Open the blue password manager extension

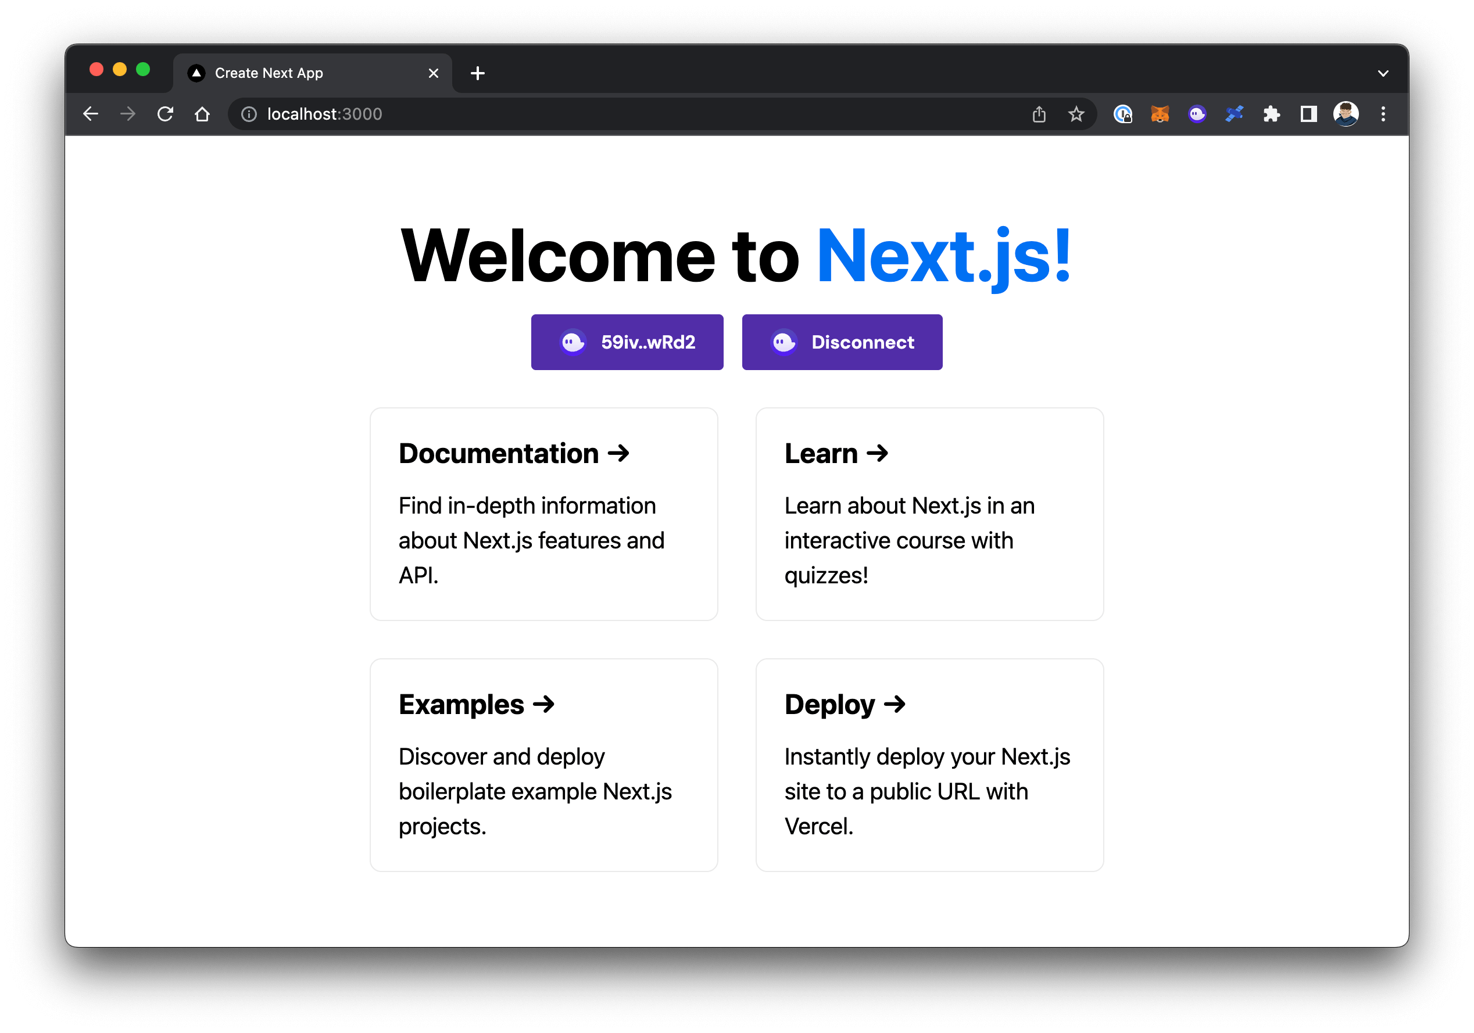(1123, 114)
